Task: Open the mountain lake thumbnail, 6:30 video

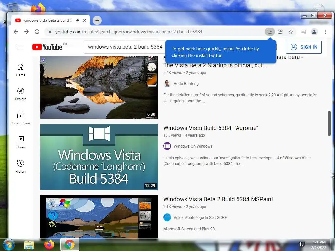Action: (x=99, y=87)
